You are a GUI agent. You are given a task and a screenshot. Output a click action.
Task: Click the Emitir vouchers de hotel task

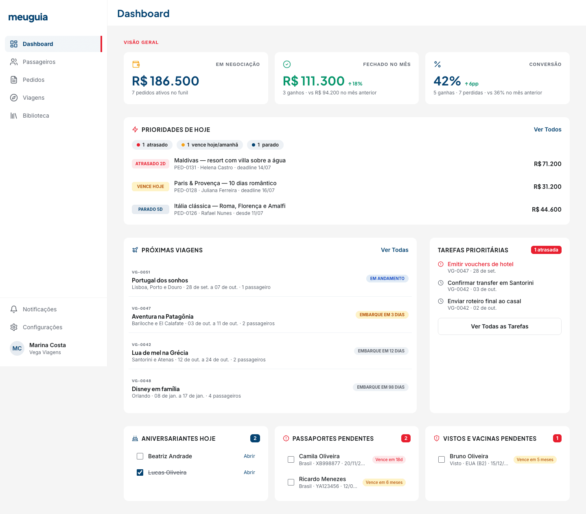[499, 267]
